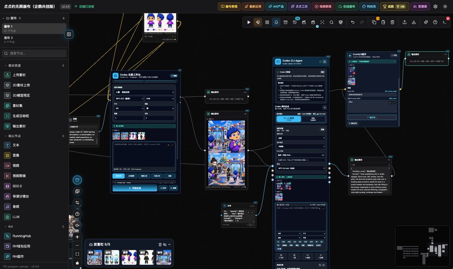Image resolution: width=453 pixels, height=269 pixels.
Task: Focus the 搜索节点 search field
Action: tap(34, 53)
